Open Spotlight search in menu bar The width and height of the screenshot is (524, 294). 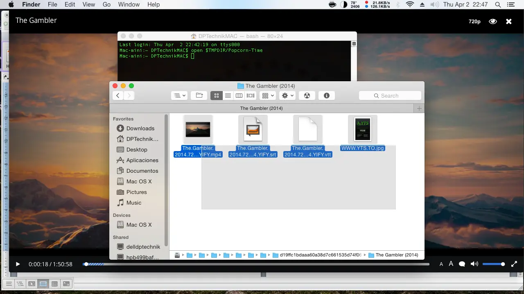point(498,4)
